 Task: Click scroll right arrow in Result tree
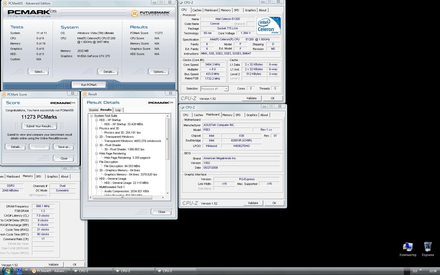(x=163, y=197)
